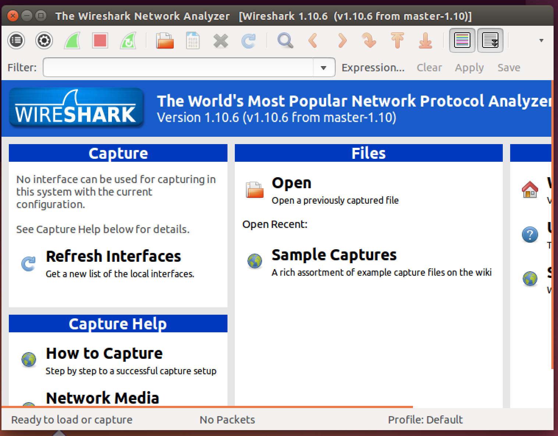Click the 'See Capture Help below for details.' text
This screenshot has width=558, height=436.
[x=103, y=229]
